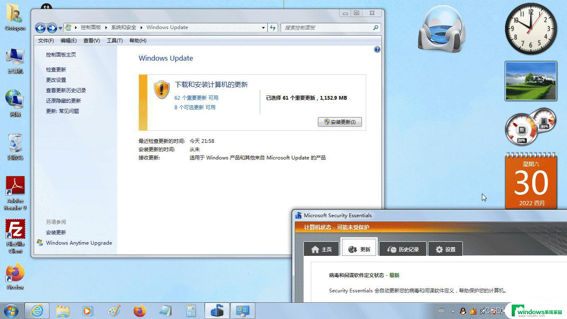Expand the arrow after 控制面板 breadcrumb
This screenshot has height=319, width=567.
tap(106, 27)
